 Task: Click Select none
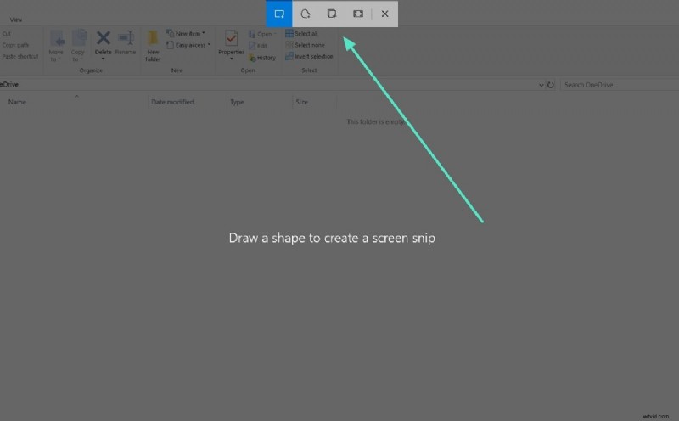coord(306,45)
